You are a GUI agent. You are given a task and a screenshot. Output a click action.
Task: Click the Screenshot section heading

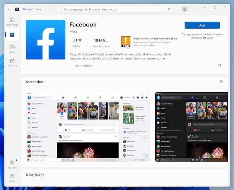(35, 82)
